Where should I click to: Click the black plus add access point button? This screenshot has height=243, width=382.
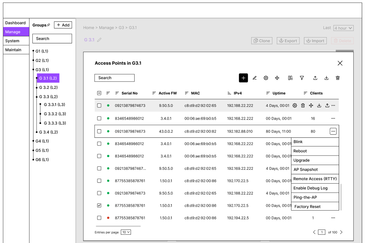[243, 78]
